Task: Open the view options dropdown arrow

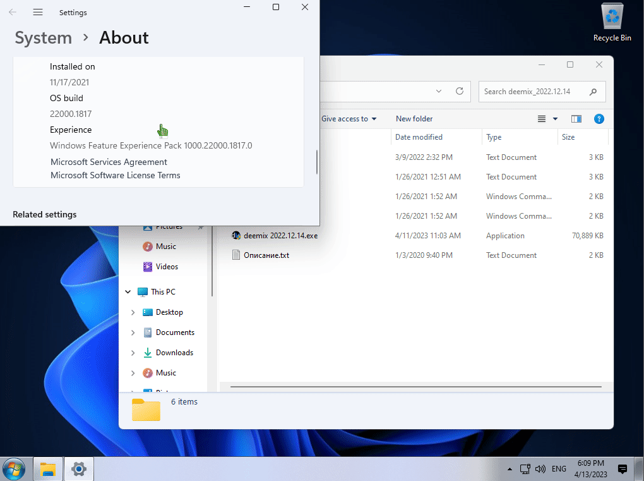Action: (556, 119)
